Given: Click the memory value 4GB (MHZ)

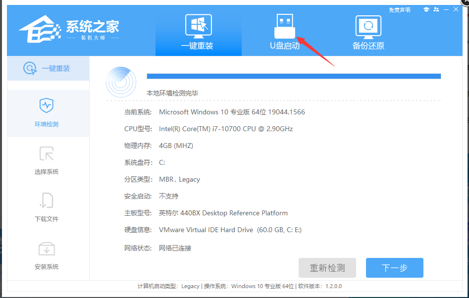Looking at the screenshot, I should [176, 146].
